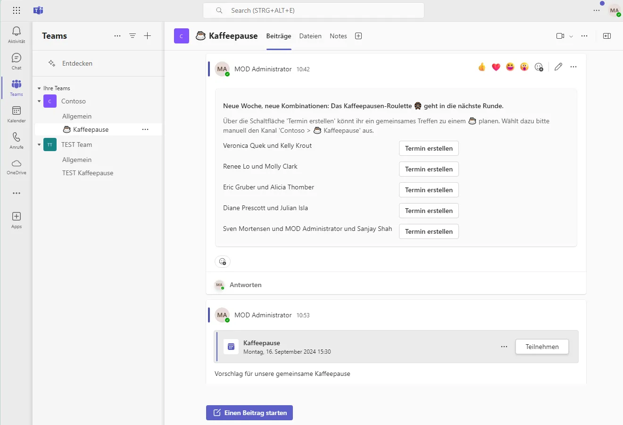
Task: Click plus to create or join team
Action: tap(148, 36)
